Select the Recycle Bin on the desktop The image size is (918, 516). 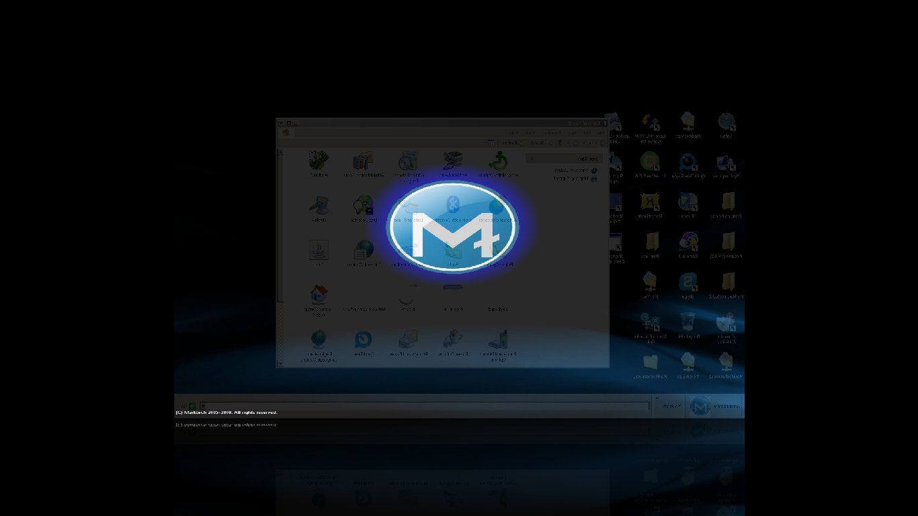[687, 322]
